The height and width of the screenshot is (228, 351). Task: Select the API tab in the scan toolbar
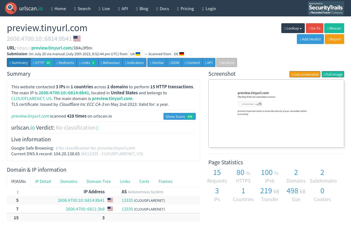209,63
